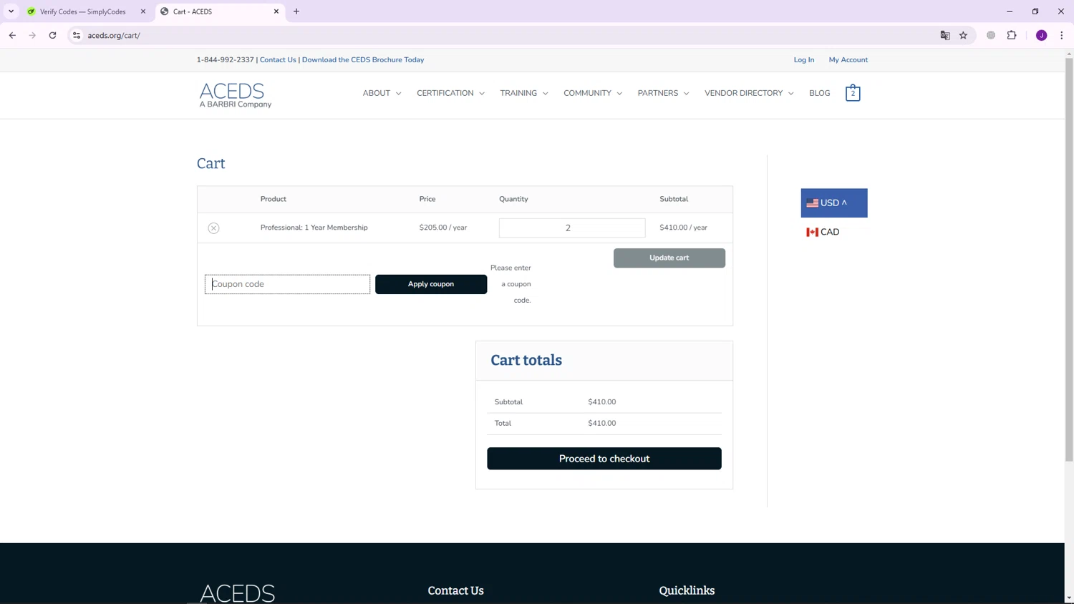
Task: Open site information icon in address bar
Action: [x=77, y=35]
